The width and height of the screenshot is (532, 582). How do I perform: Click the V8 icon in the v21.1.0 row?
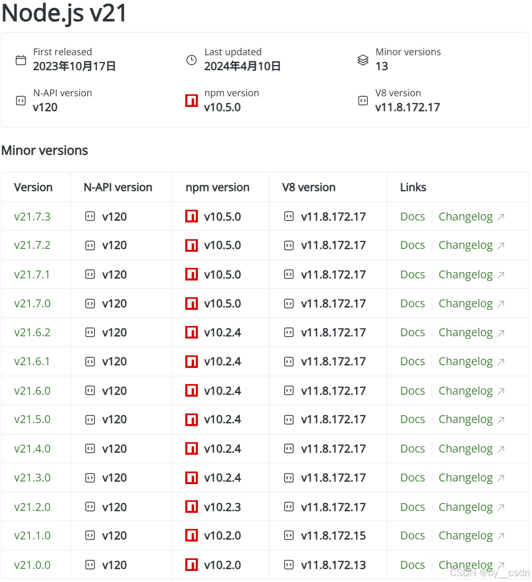(289, 535)
